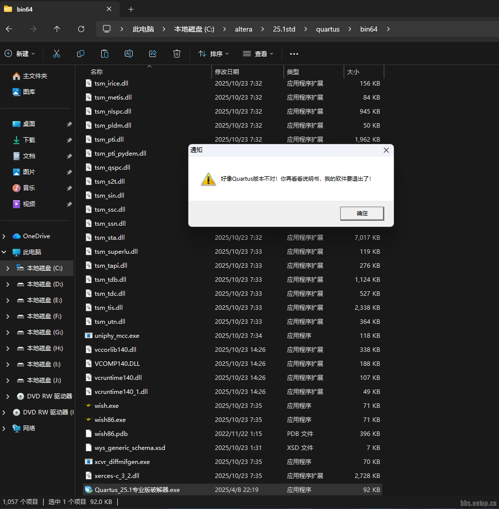Click 确定 button in the dialog
Screen dimensions: 499x509
click(x=362, y=213)
